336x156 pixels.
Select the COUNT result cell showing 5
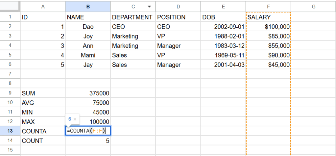click(x=88, y=141)
